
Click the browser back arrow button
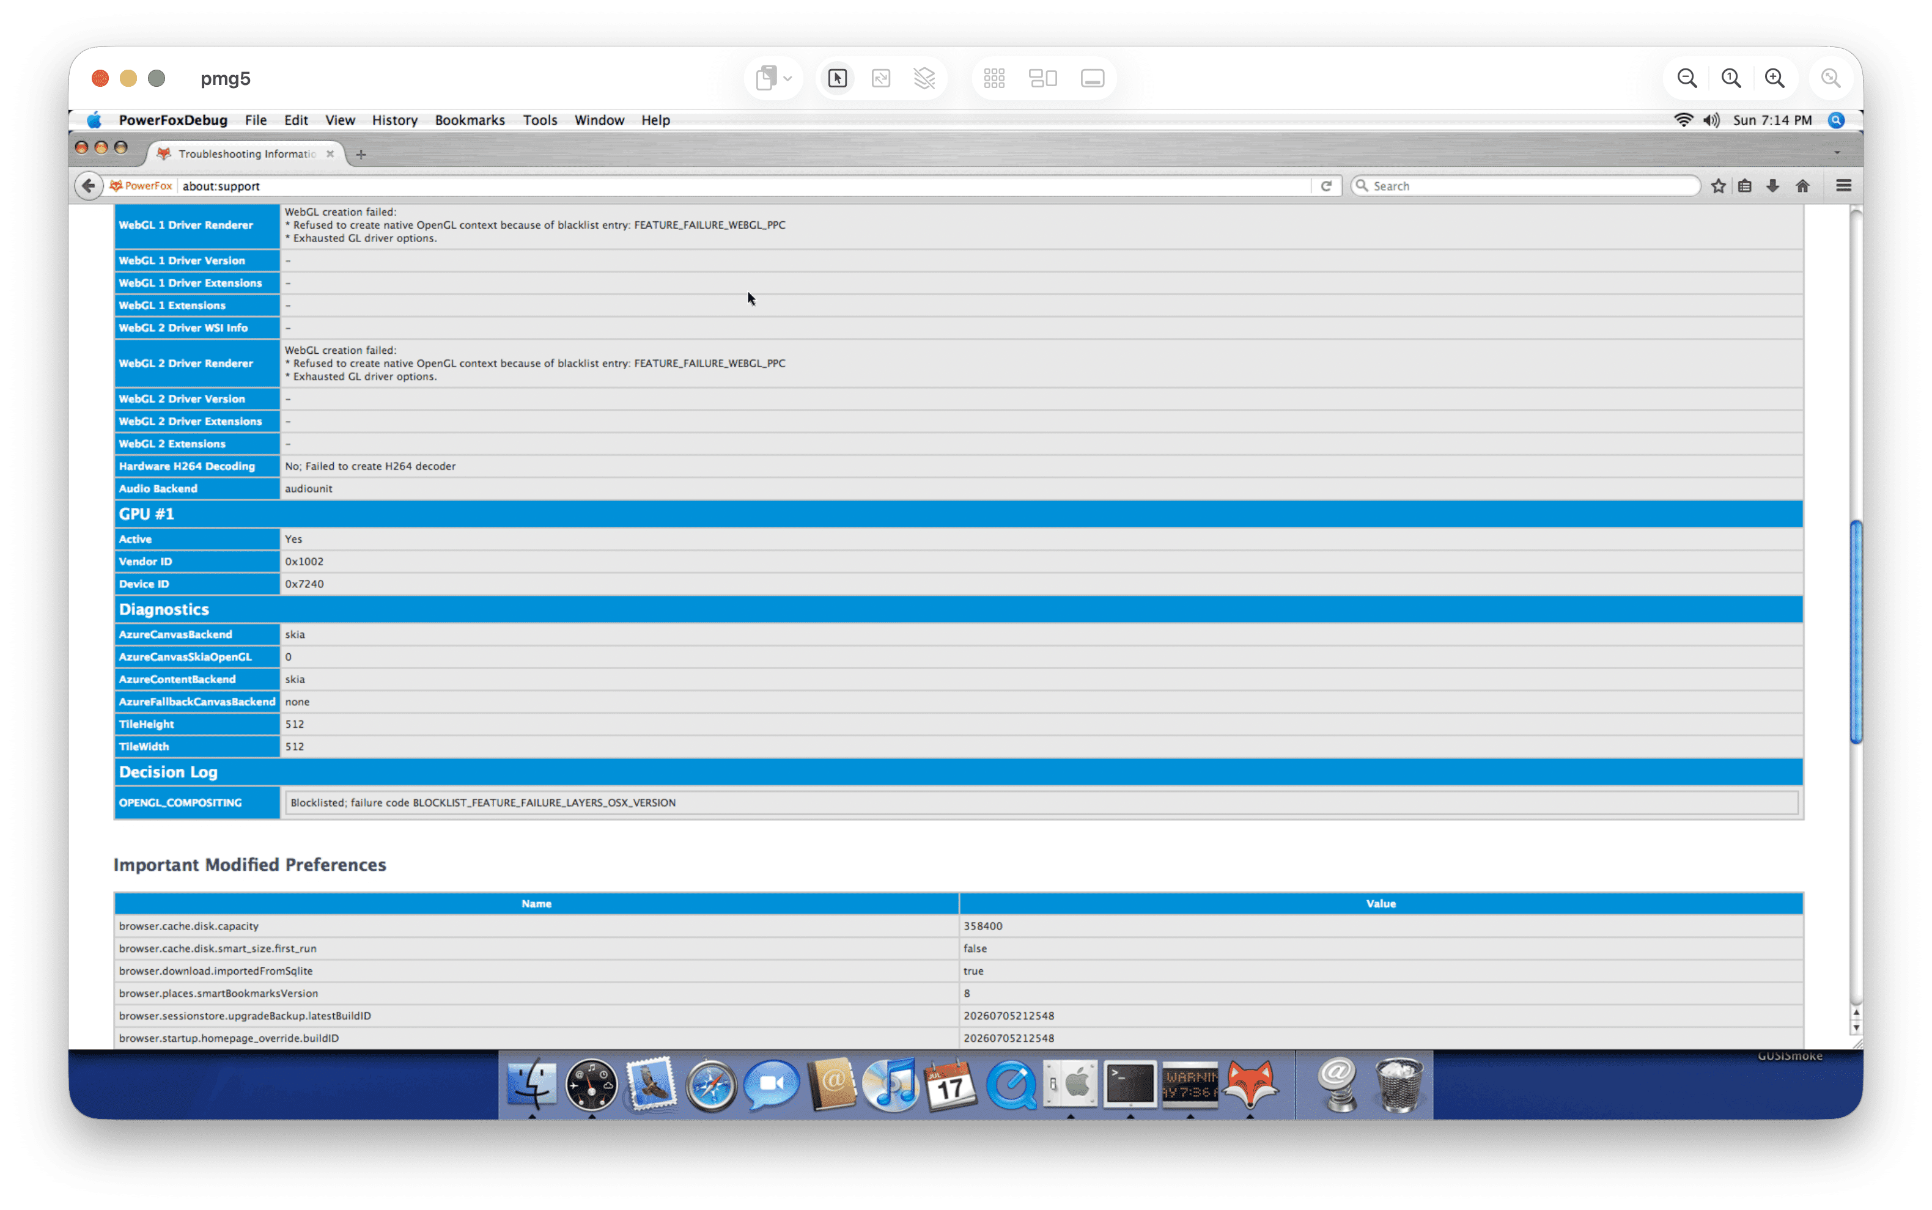point(89,186)
